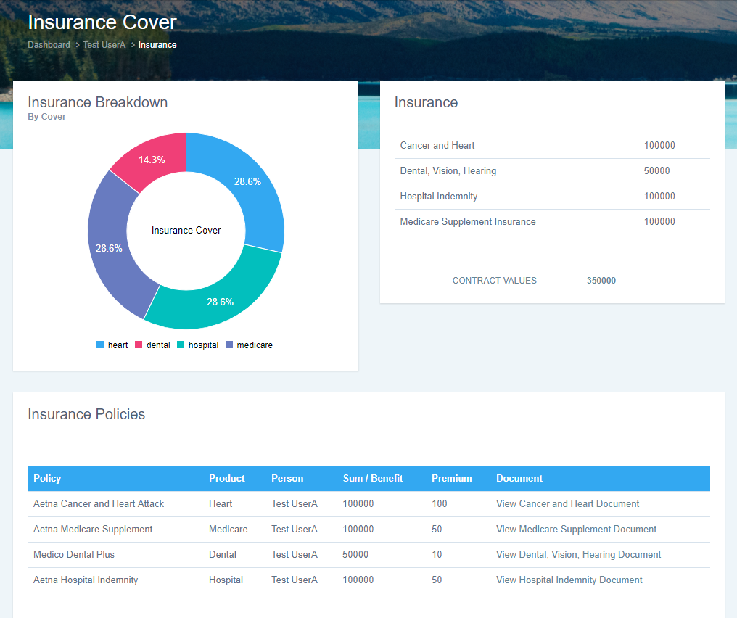
Task: Click the Insurance Policies heading
Action: [86, 414]
